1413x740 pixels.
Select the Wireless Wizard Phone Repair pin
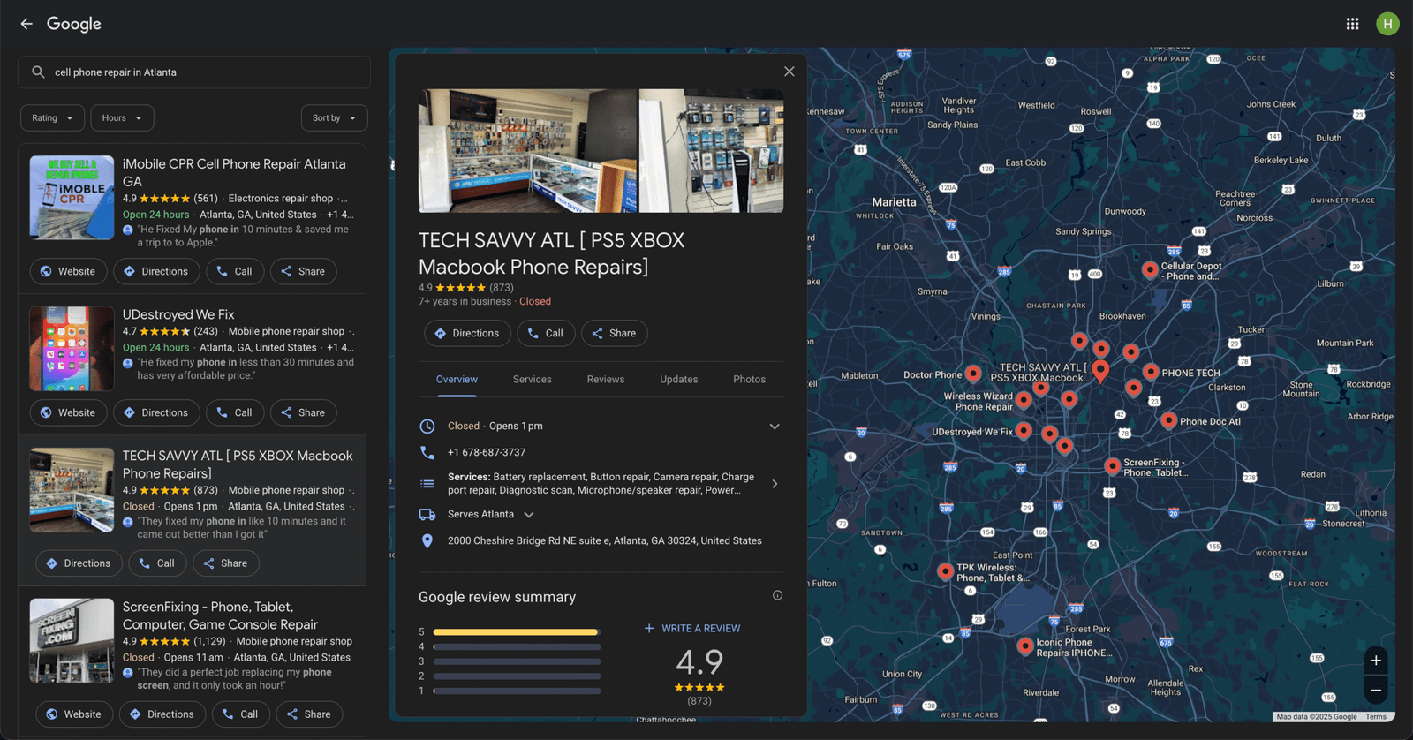(x=1024, y=400)
